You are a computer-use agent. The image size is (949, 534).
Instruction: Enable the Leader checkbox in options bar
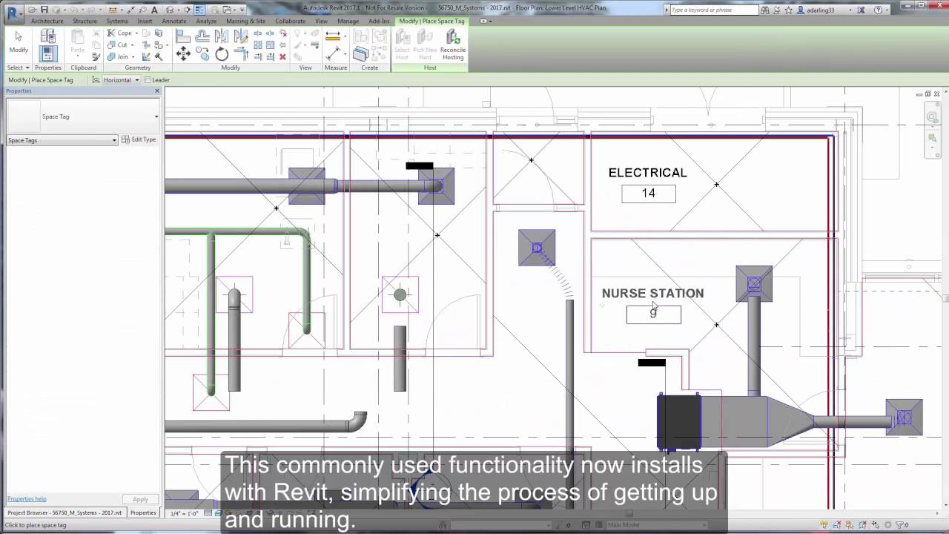148,80
